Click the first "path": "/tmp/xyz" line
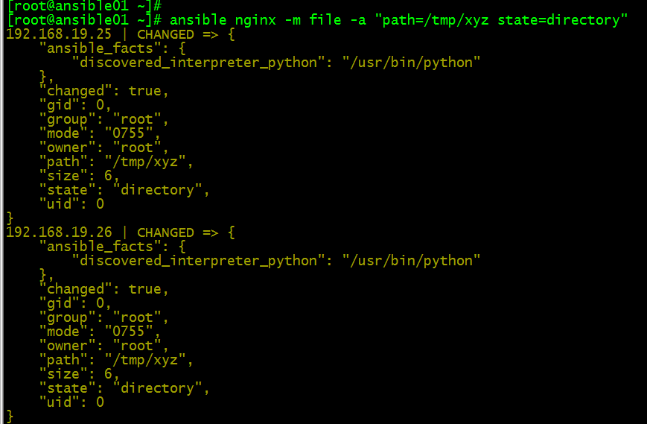The height and width of the screenshot is (424, 647). click(x=116, y=162)
